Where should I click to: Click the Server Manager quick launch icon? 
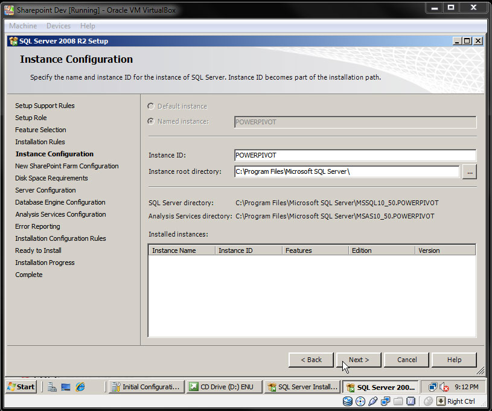tap(52, 387)
